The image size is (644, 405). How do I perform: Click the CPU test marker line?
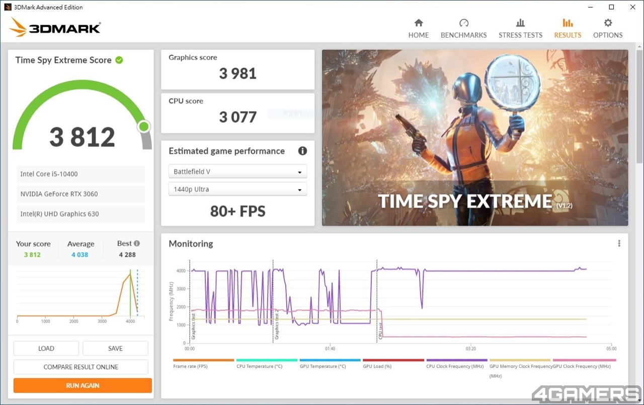pyautogui.click(x=377, y=301)
